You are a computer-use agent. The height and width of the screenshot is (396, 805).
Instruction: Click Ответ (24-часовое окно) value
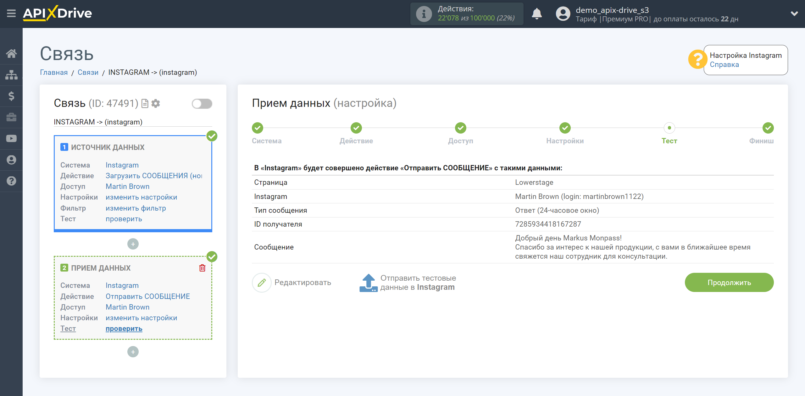click(557, 210)
